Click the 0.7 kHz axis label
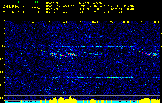This screenshot has width=162, height=103. coord(2,85)
